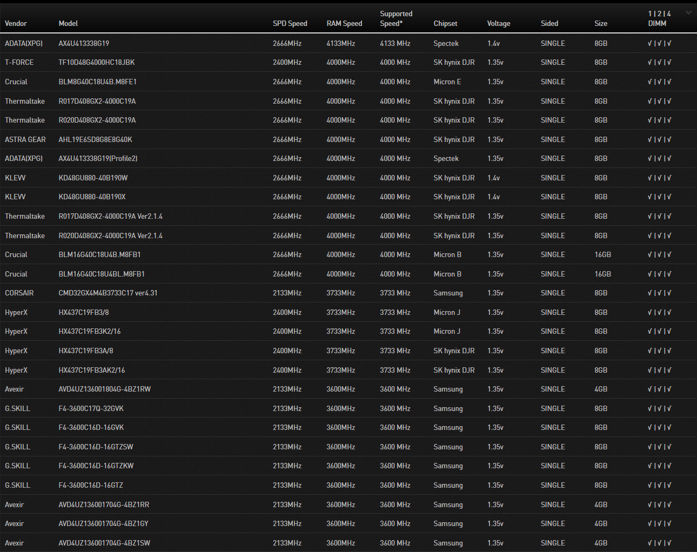
Task: Click model TF10D48G4000HC18JBK
Action: pos(97,62)
